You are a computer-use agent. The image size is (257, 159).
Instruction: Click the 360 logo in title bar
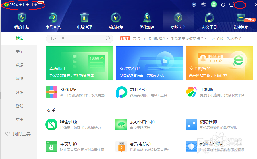[6, 5]
